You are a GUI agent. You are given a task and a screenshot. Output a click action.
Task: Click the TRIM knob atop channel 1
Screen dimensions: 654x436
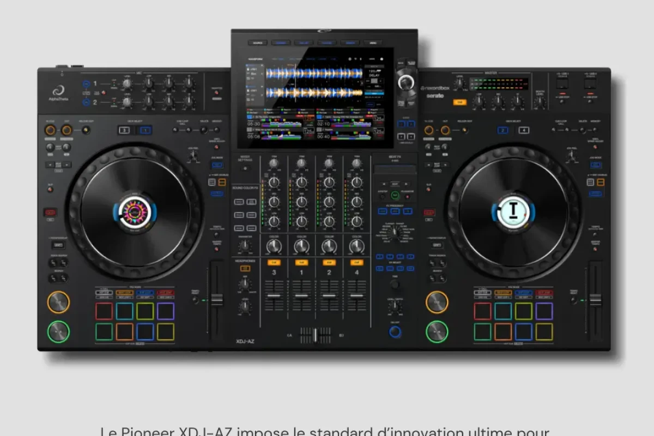(301, 163)
